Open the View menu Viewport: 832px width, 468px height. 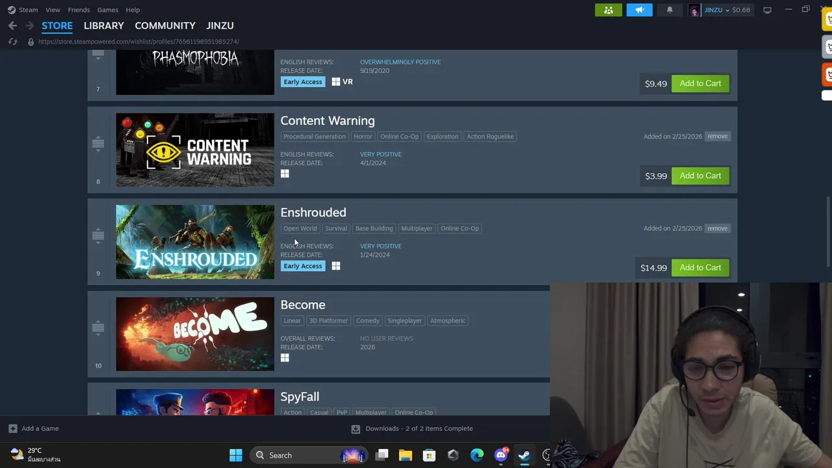coord(53,10)
